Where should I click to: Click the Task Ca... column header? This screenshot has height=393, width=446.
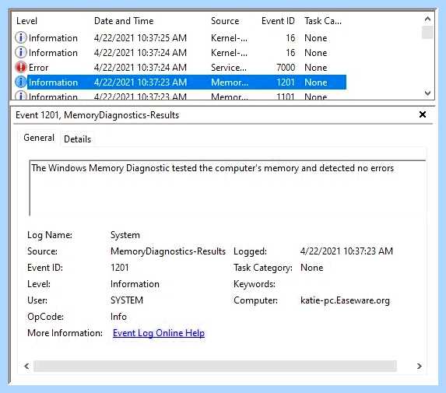323,21
